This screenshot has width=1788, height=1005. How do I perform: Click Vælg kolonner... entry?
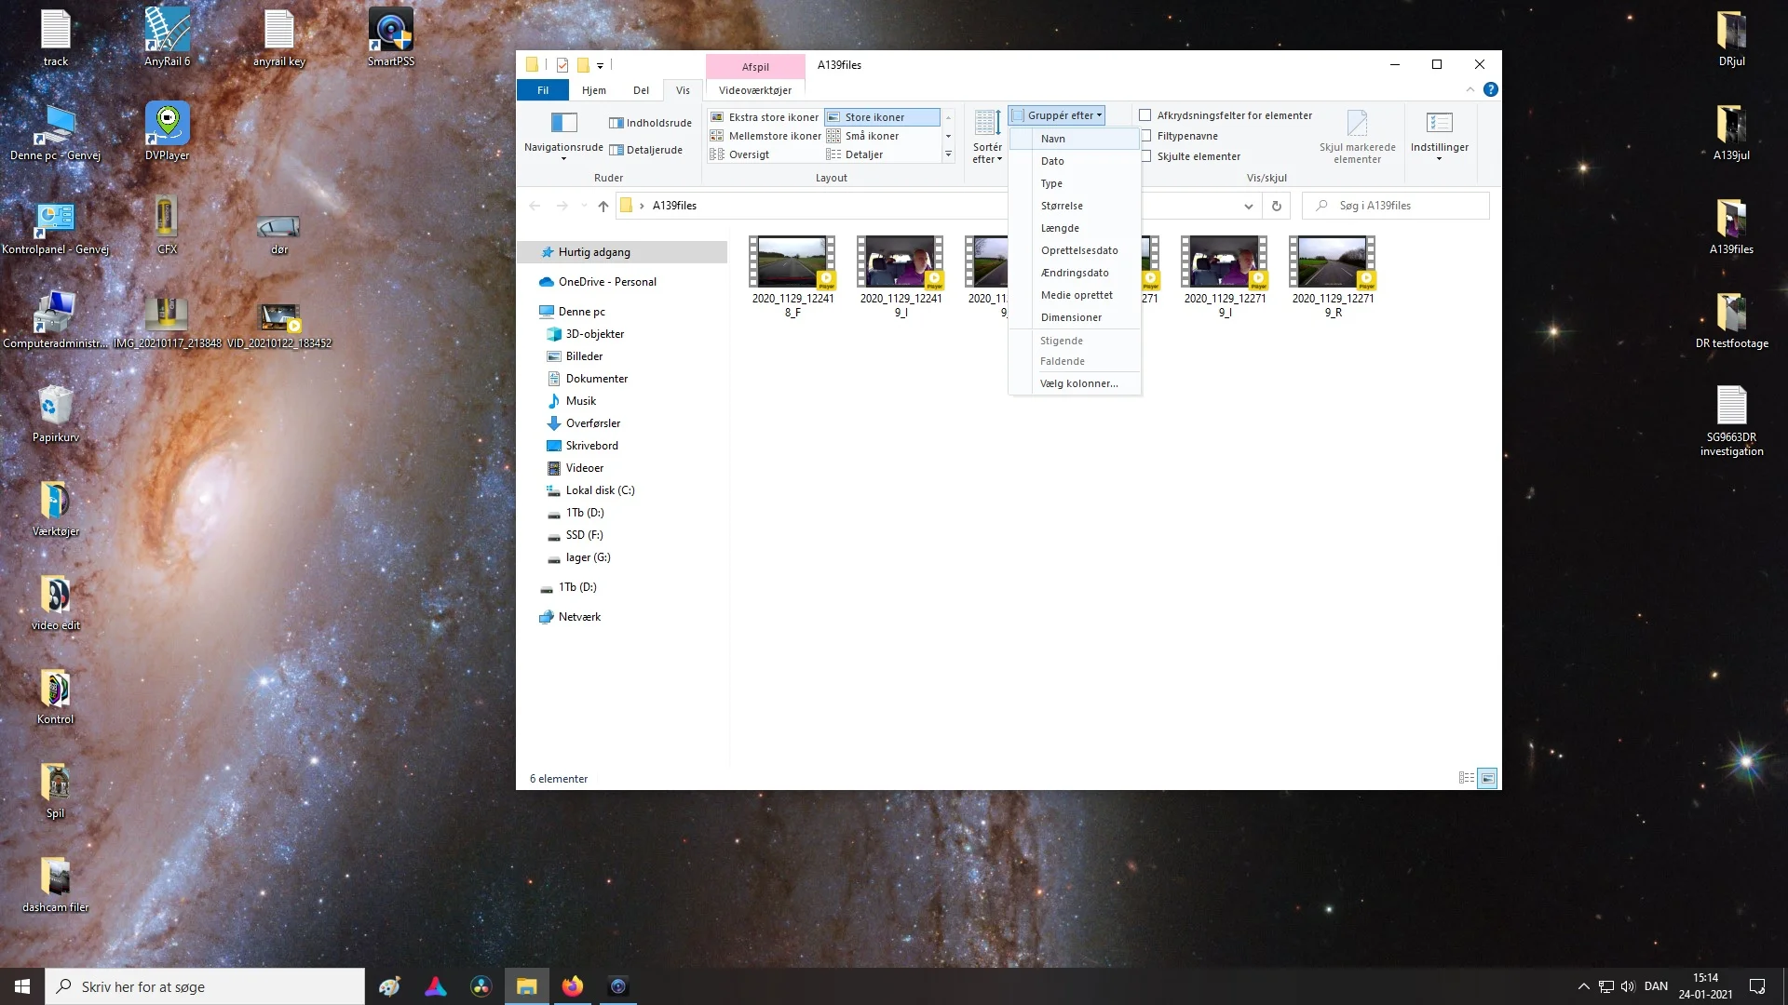point(1078,383)
